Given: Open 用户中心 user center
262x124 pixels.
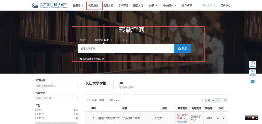Looking at the screenshot, I should 225,6.
